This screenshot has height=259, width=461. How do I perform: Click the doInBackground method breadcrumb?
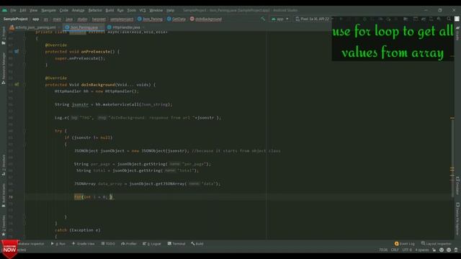tap(205, 19)
